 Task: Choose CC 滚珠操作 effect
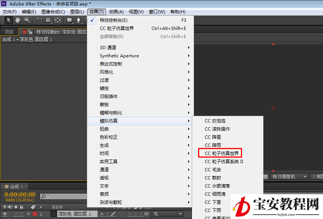pyautogui.click(x=228, y=129)
